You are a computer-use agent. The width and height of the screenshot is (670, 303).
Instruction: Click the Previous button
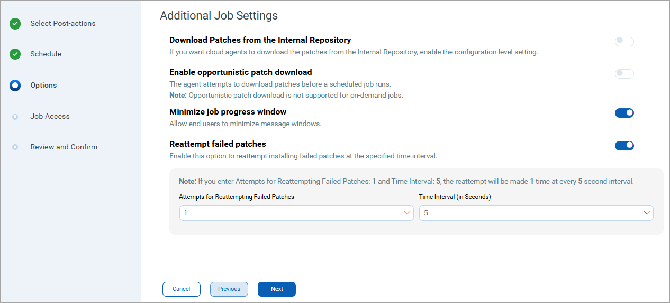coord(229,289)
